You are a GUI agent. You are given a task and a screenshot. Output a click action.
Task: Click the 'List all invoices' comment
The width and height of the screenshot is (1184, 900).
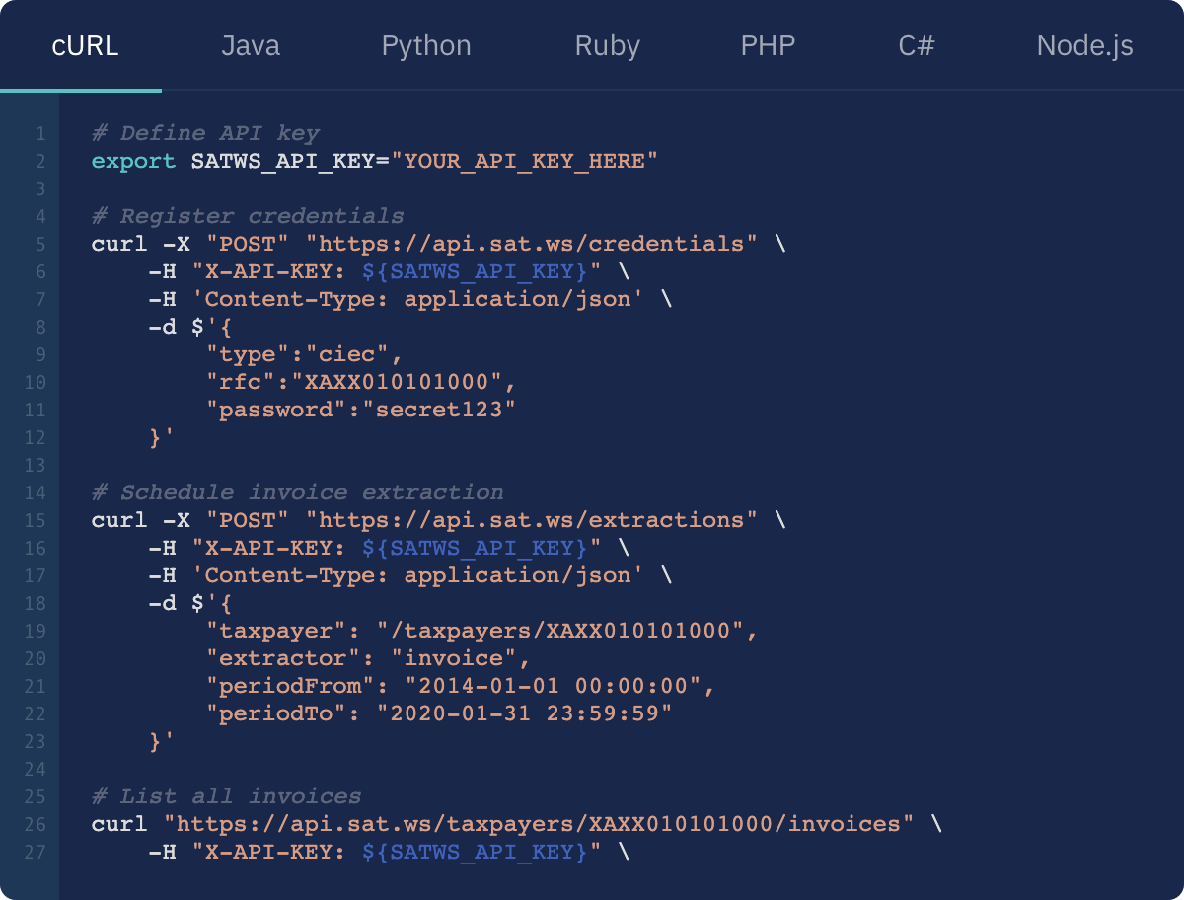point(226,795)
